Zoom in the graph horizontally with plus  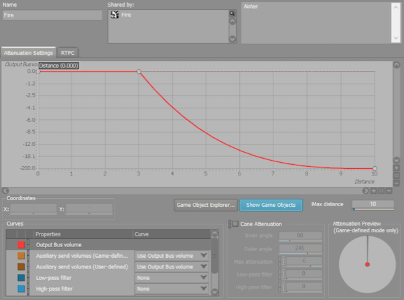[374, 191]
